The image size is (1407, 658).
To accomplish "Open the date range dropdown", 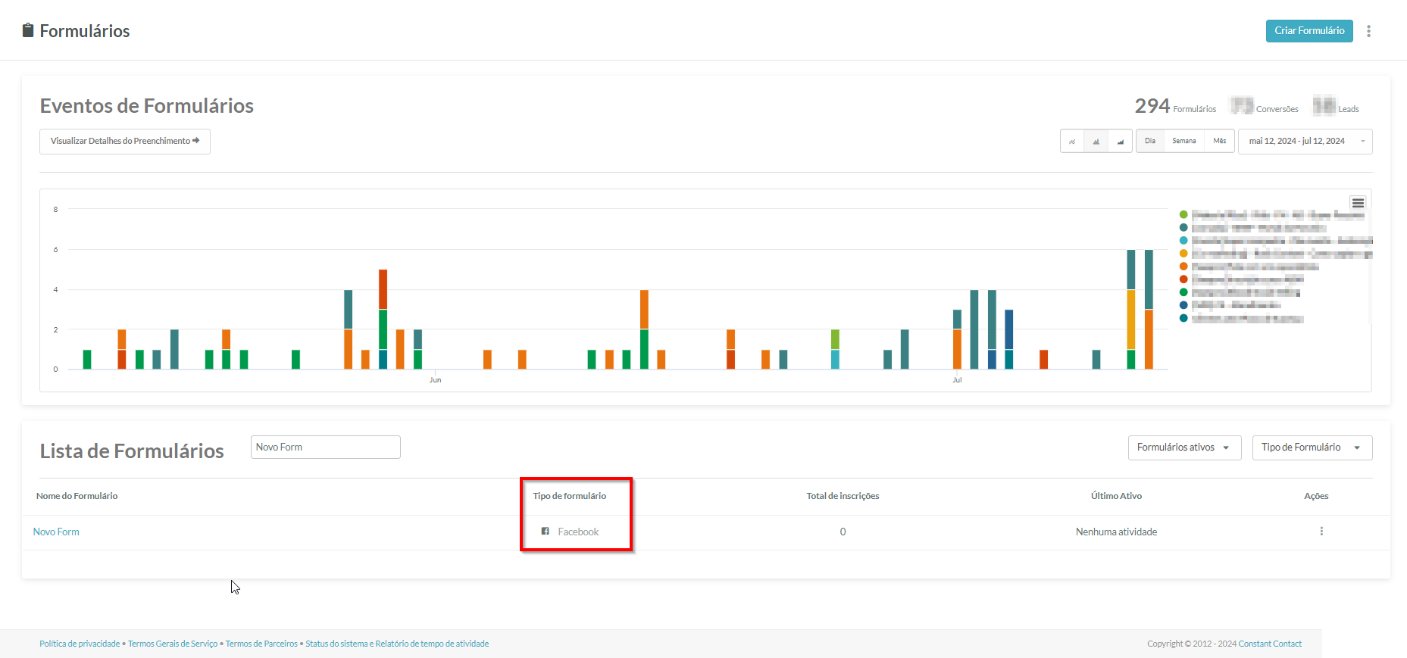I will point(1305,142).
